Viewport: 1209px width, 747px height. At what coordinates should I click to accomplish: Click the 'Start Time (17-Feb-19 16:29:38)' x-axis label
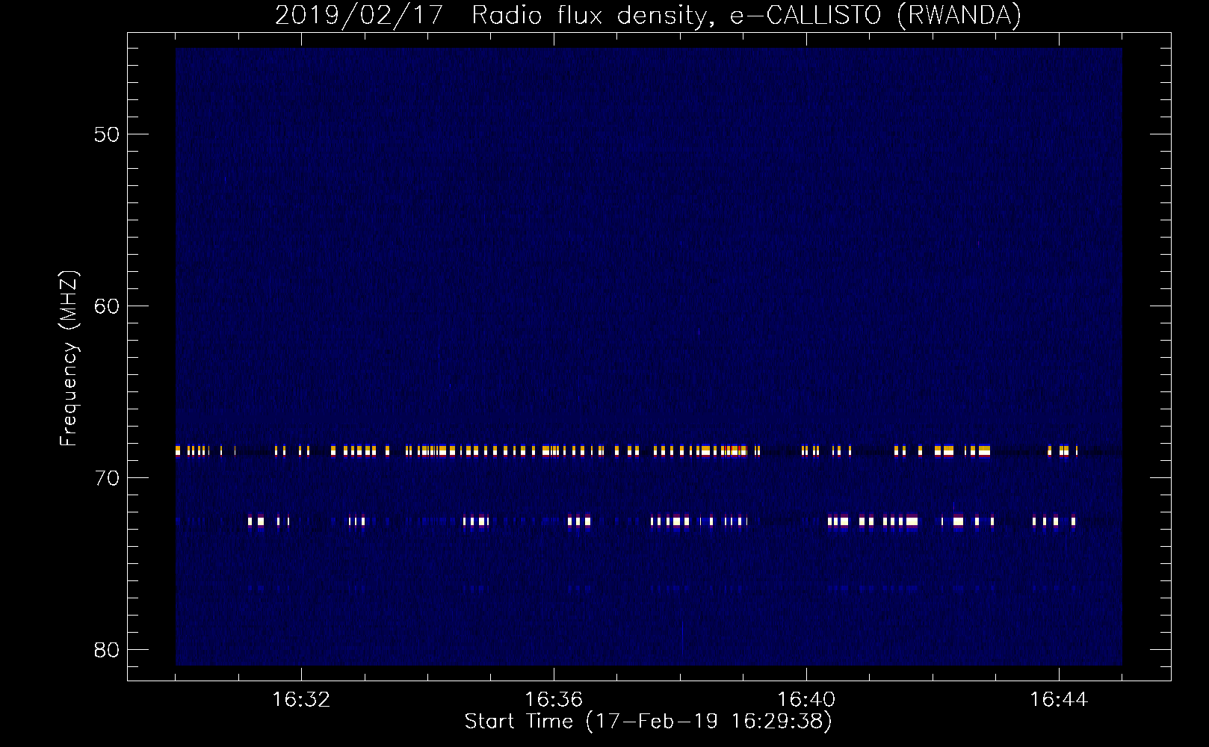(648, 722)
